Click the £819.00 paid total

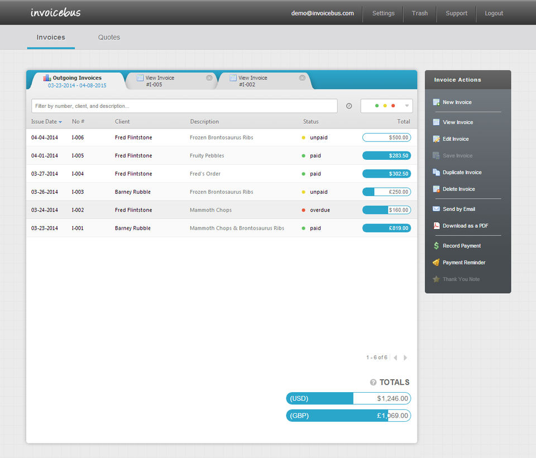(386, 228)
